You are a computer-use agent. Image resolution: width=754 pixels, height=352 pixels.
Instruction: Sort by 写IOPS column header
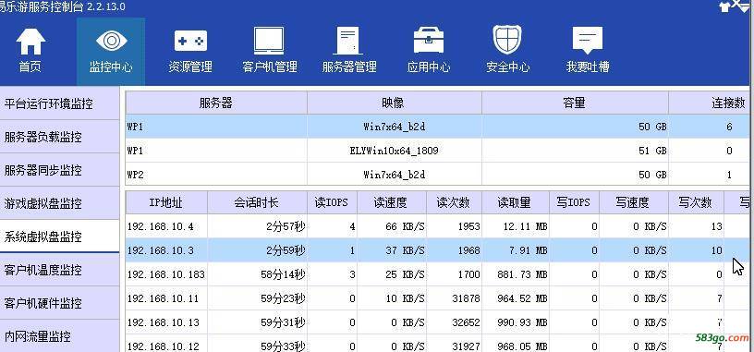pyautogui.click(x=574, y=202)
